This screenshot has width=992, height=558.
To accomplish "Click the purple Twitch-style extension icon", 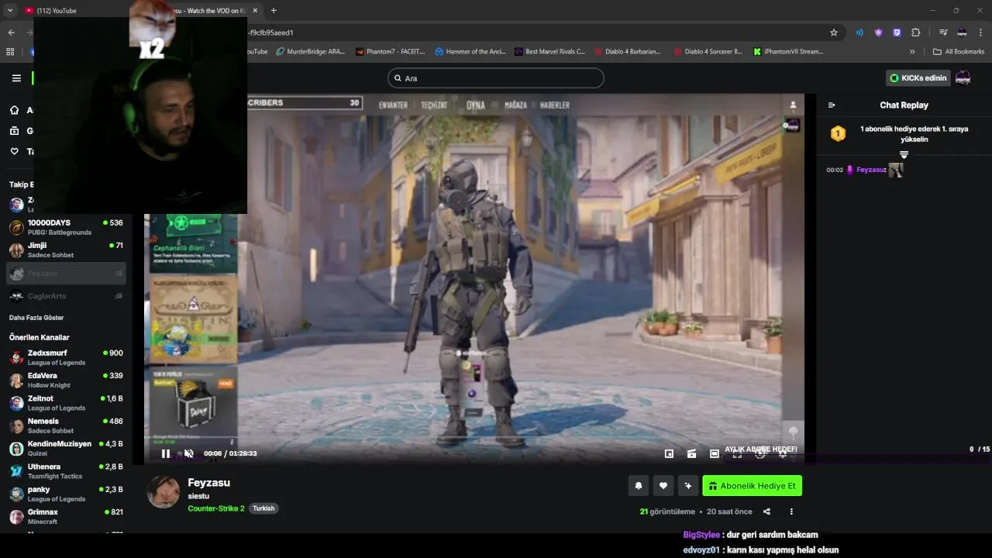I will click(x=897, y=33).
